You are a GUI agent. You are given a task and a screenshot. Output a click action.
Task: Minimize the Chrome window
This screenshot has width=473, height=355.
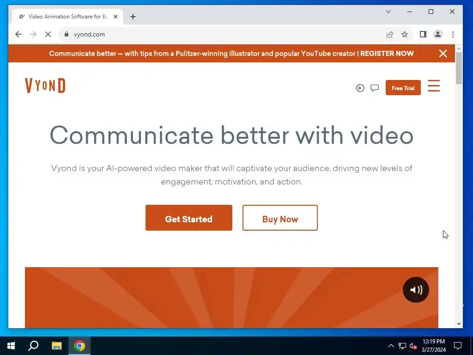click(x=410, y=12)
